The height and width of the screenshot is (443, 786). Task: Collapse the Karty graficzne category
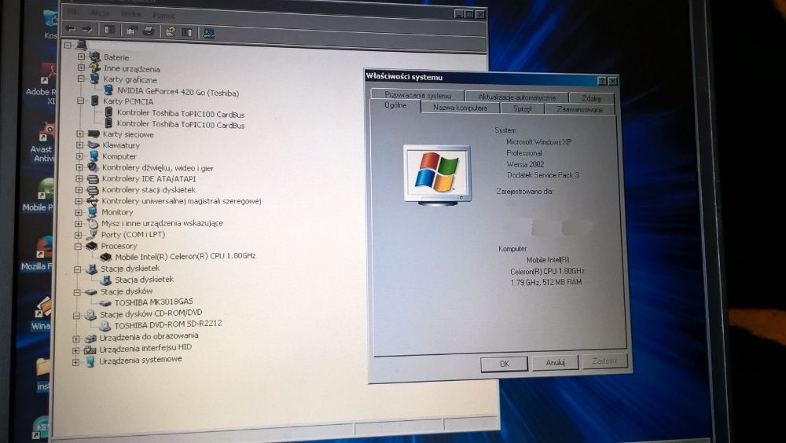[81, 79]
